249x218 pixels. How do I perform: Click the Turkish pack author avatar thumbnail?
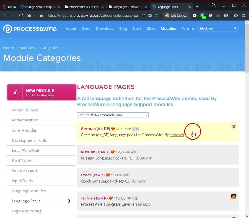[234, 197]
